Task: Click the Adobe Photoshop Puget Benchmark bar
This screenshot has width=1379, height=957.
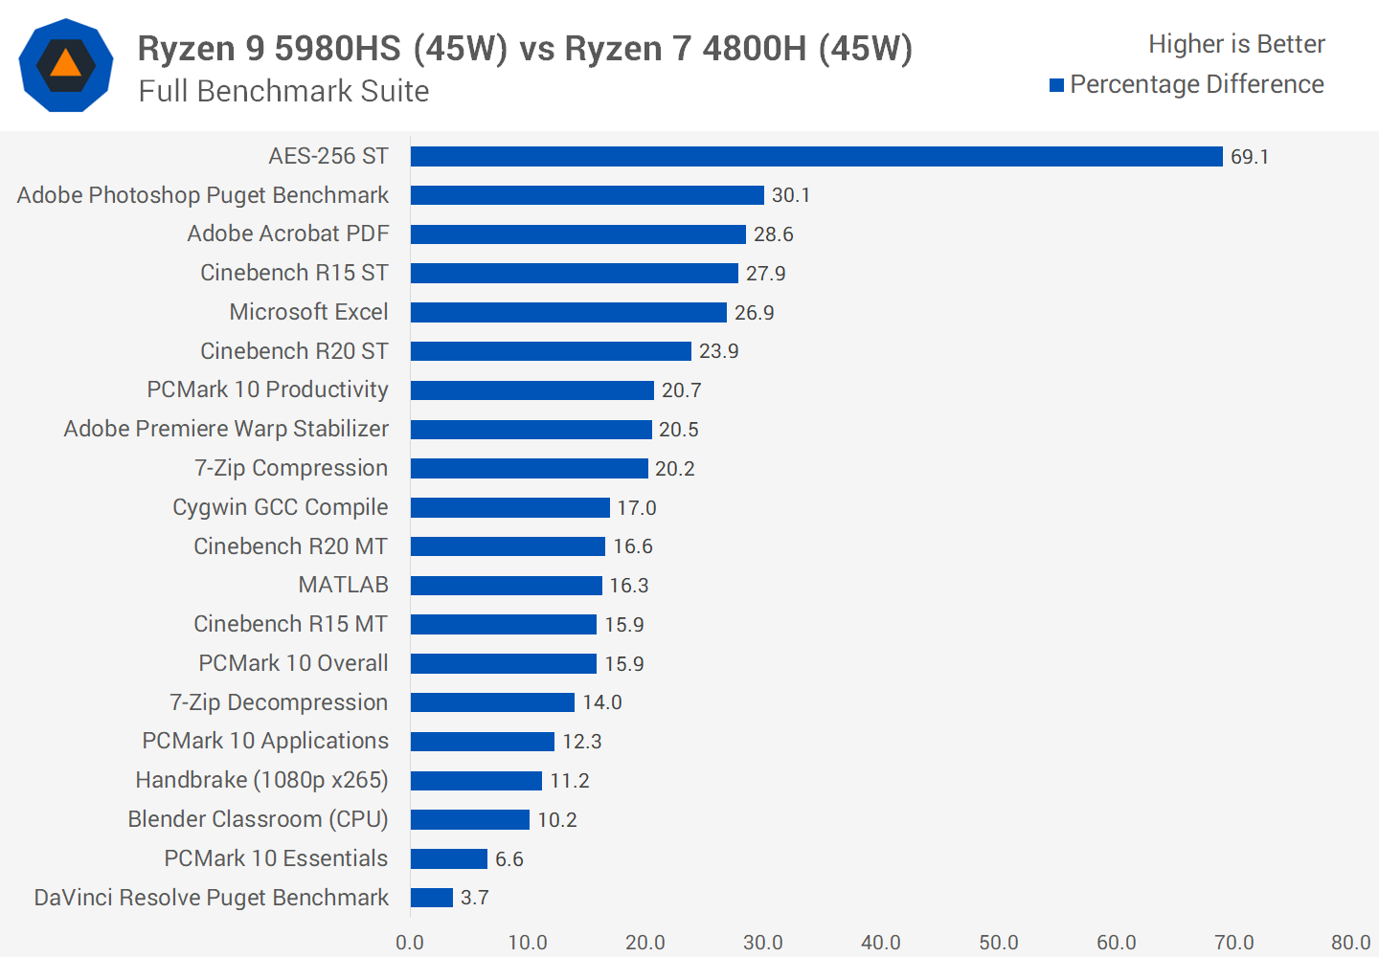Action: pos(587,195)
